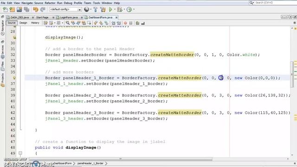The image size is (297, 167).
Task: Jump to last edit location icon
Action: click(45, 23)
